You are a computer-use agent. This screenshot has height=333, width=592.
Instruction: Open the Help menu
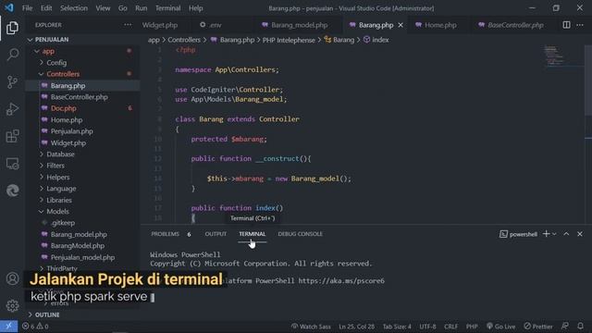(195, 8)
